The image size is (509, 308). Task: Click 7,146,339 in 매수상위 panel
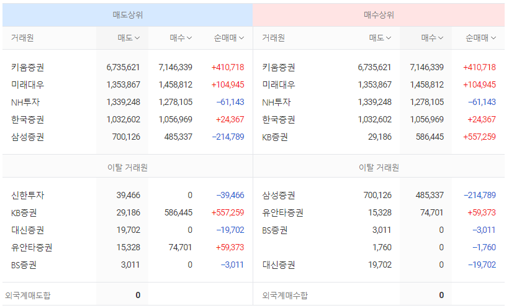427,67
